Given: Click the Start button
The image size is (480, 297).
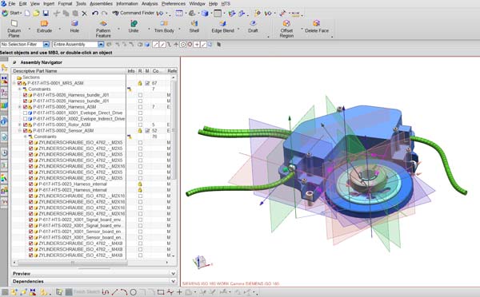Looking at the screenshot, I should point(12,13).
